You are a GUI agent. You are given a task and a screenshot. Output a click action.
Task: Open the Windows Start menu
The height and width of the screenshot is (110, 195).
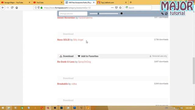coord(3,108)
